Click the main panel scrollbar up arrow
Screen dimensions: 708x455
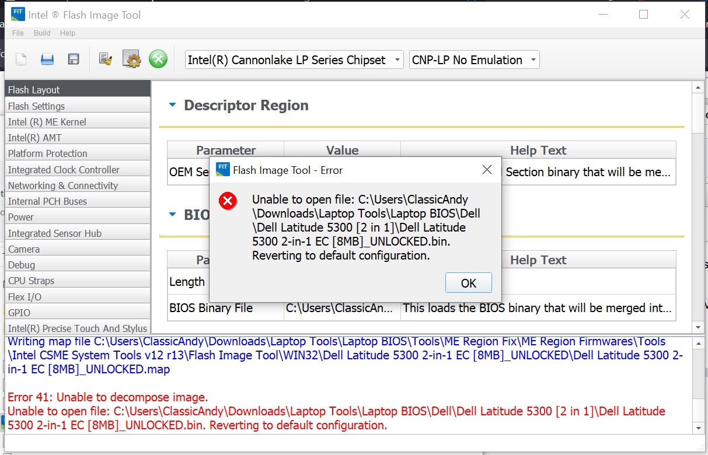point(697,87)
